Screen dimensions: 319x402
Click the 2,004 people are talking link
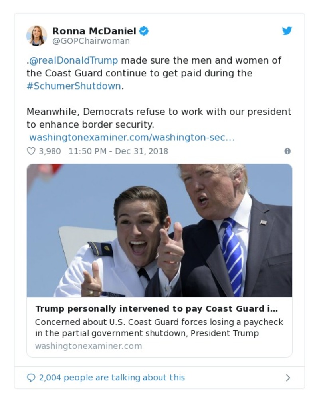(111, 377)
